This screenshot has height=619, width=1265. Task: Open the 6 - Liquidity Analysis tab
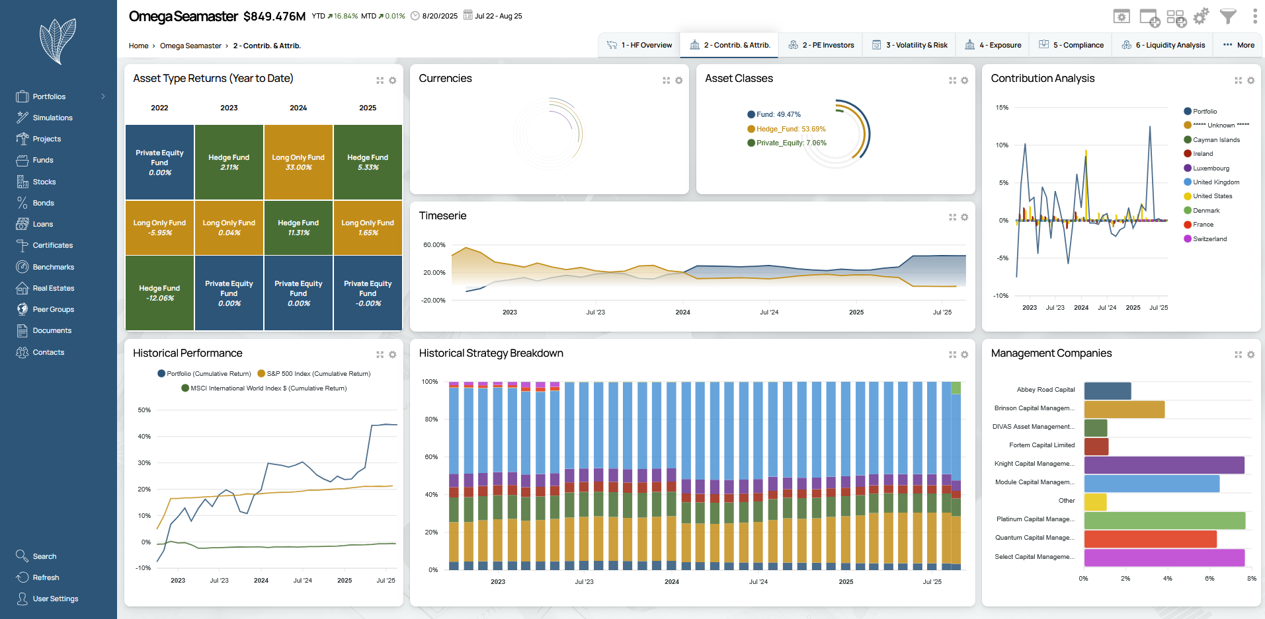(1163, 45)
